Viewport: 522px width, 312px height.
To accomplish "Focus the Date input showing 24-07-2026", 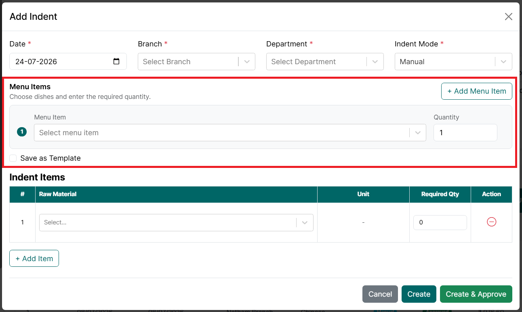I will click(x=68, y=61).
